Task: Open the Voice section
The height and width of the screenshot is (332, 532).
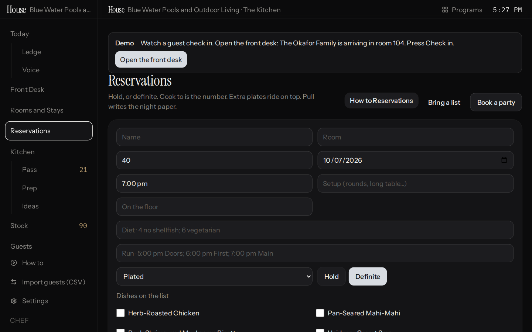Action: click(31, 70)
